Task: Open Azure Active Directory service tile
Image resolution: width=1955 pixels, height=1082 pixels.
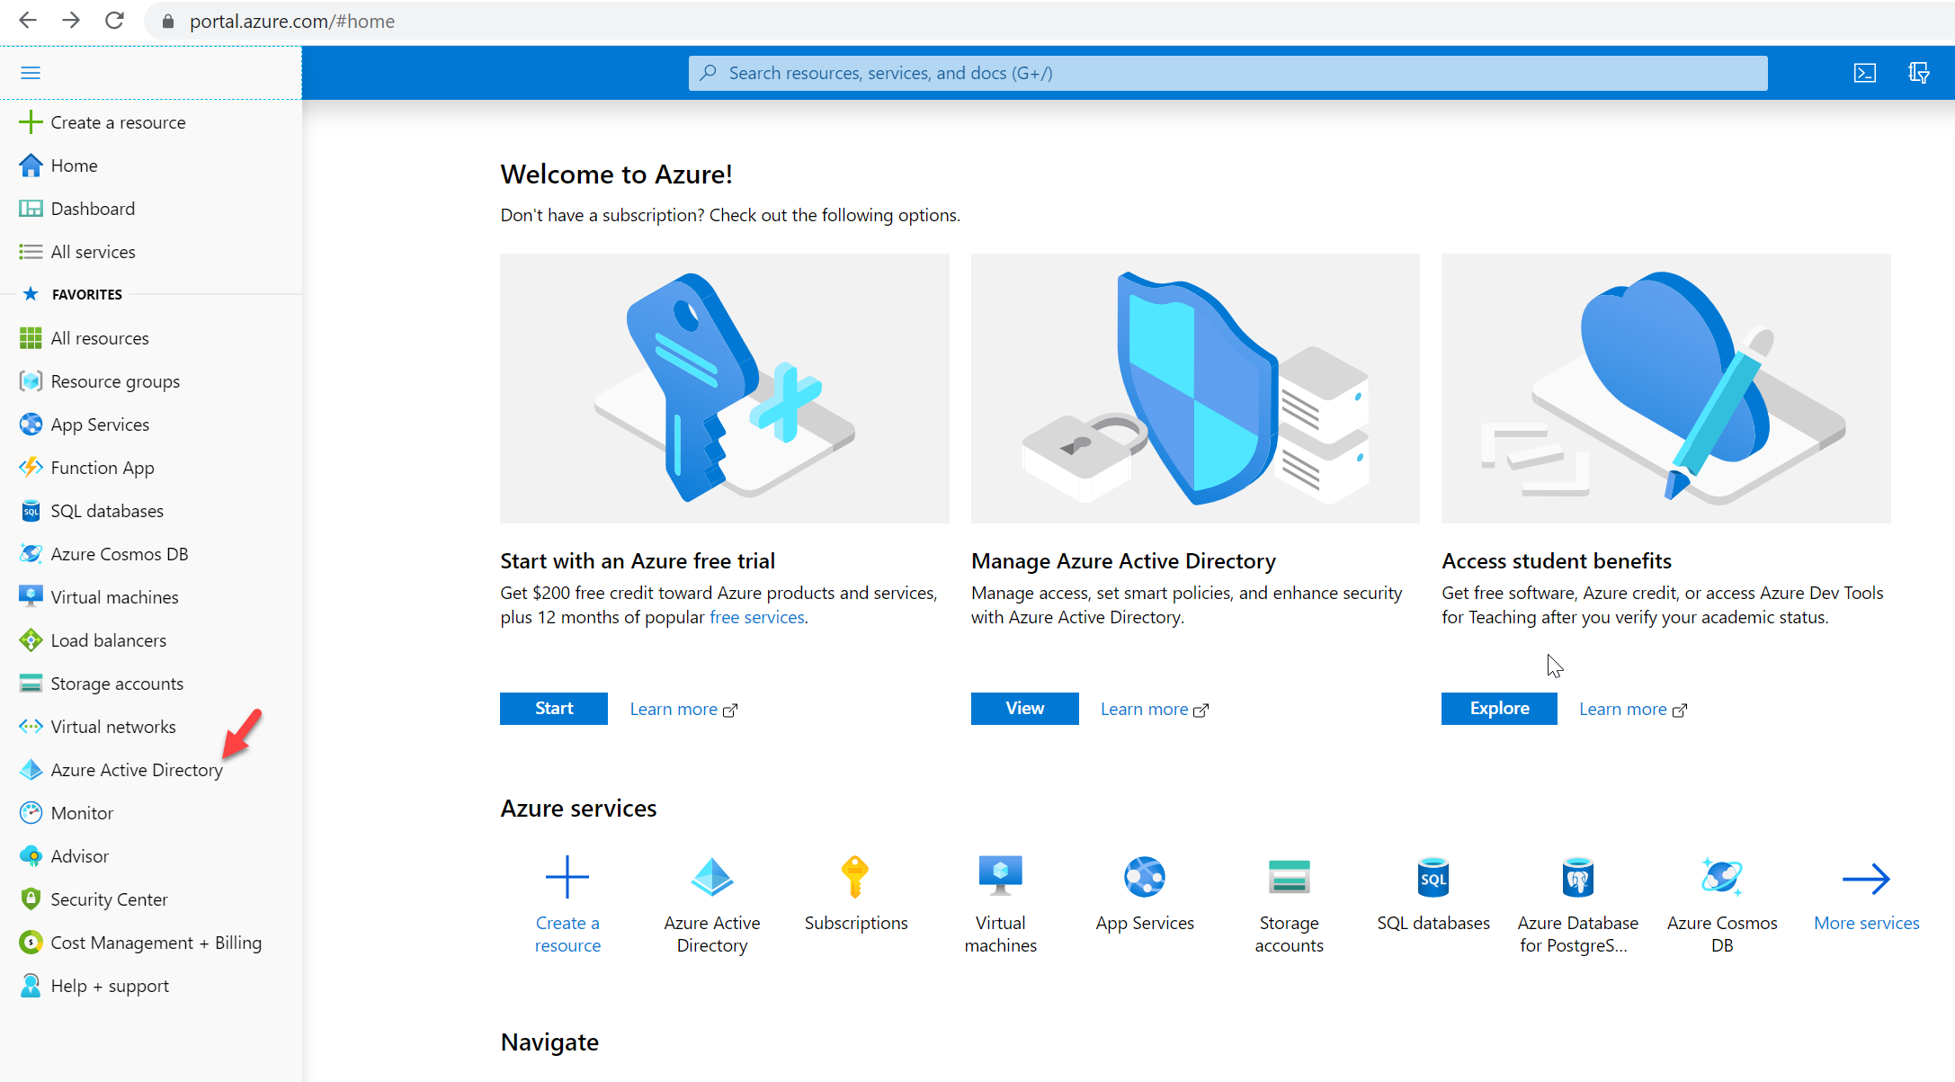Action: pyautogui.click(x=711, y=903)
